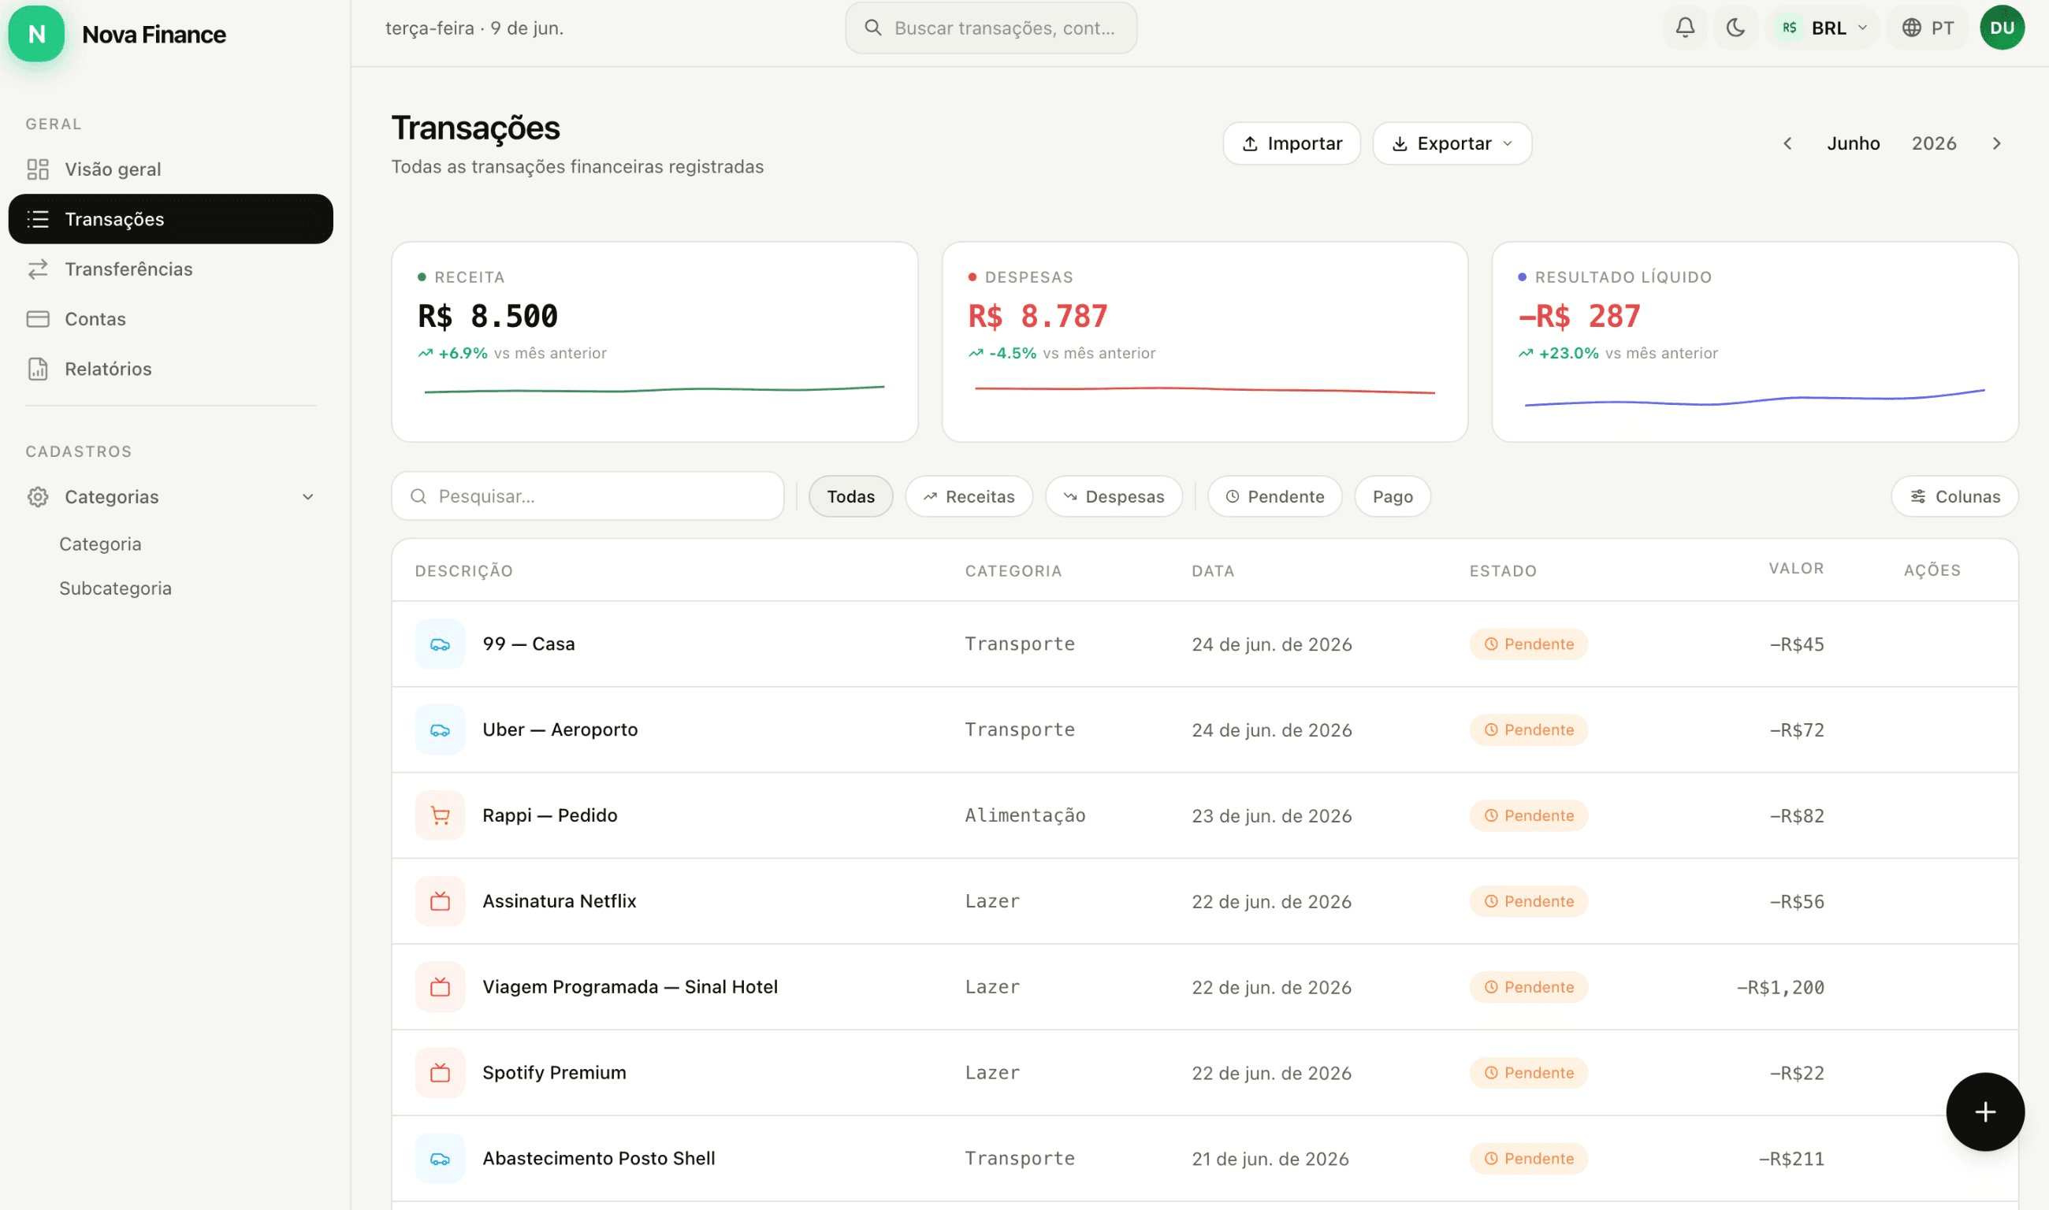The width and height of the screenshot is (2049, 1210).
Task: Click the Visão geral grid icon
Action: pos(38,169)
